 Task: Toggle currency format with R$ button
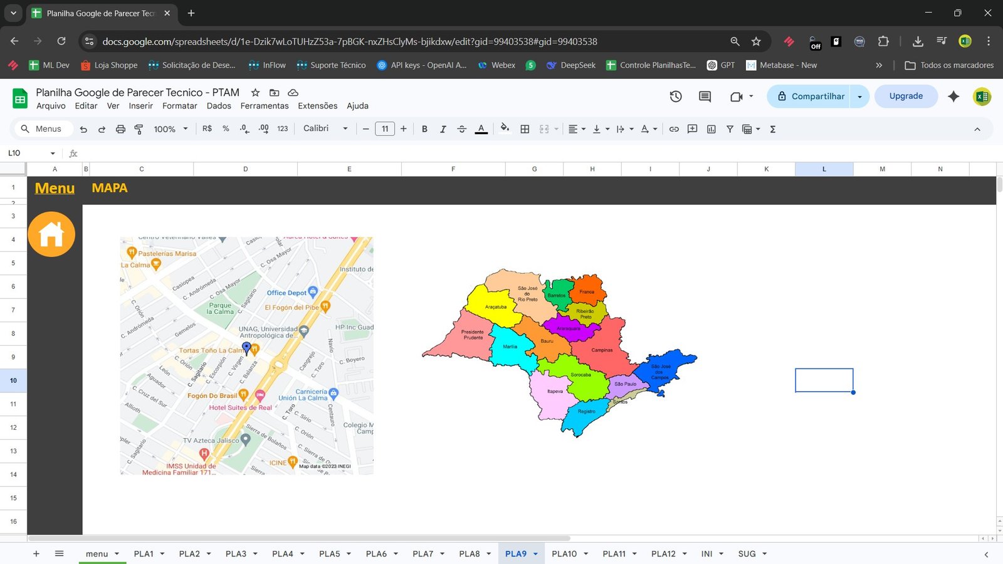point(206,129)
